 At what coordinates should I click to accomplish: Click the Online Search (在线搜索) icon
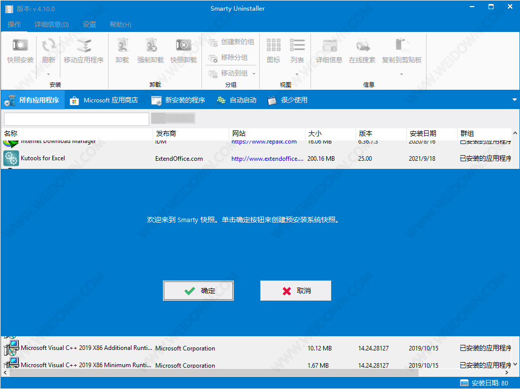pos(362,46)
